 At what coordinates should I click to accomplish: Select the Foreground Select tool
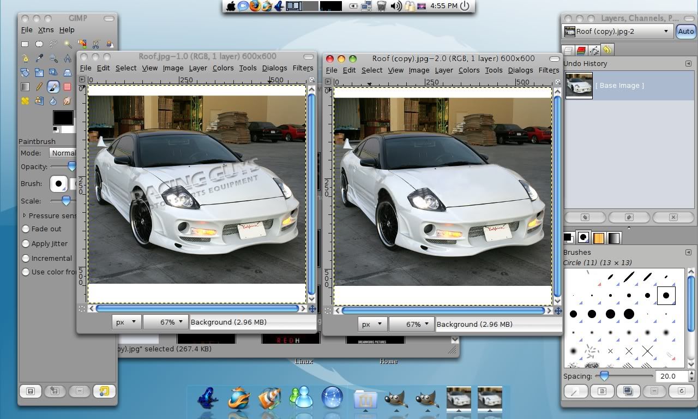point(110,44)
